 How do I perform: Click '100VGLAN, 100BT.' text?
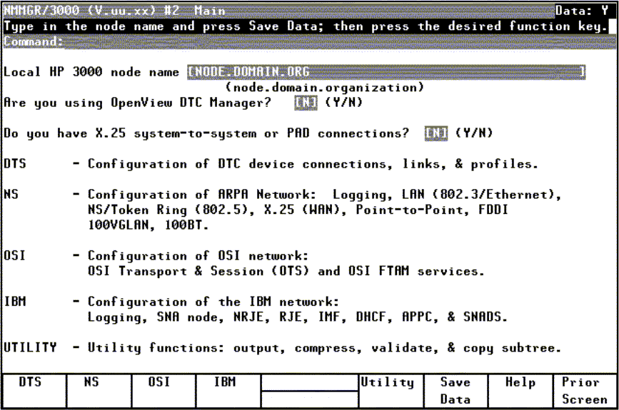tap(148, 225)
